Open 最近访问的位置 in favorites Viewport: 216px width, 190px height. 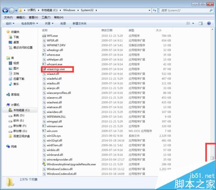coord(23,47)
